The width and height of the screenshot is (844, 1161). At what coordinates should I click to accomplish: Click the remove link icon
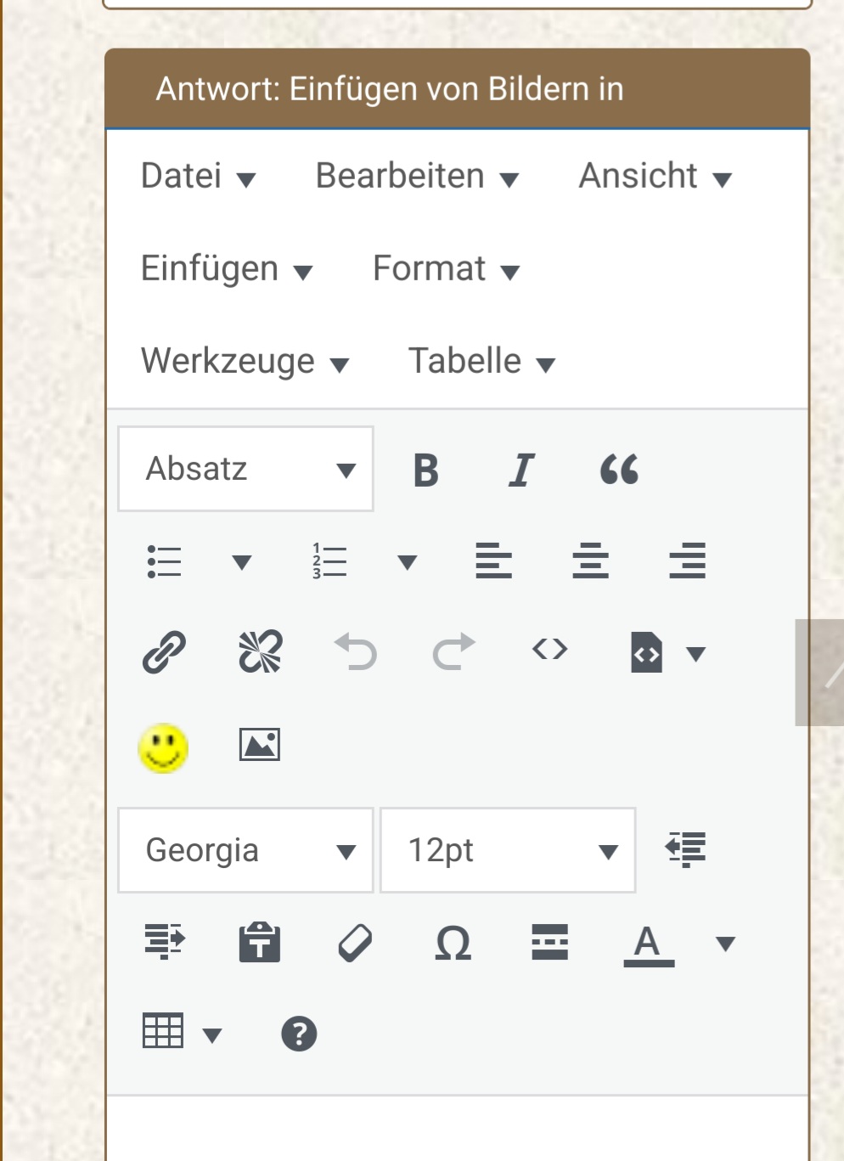pyautogui.click(x=261, y=652)
